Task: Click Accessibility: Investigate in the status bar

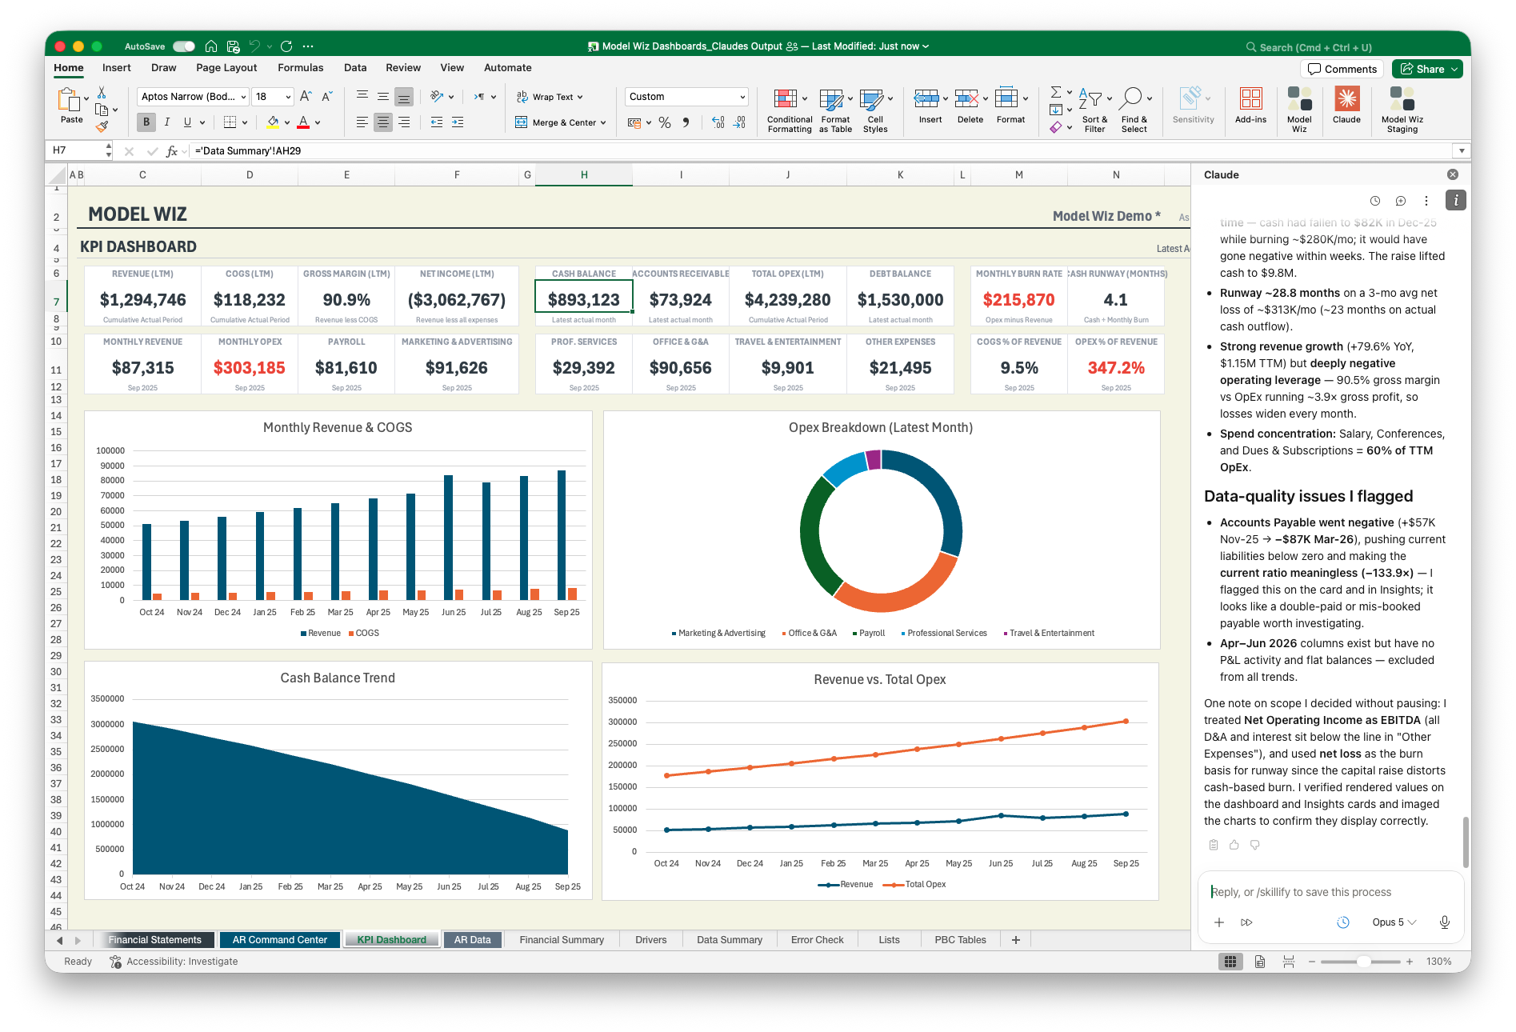Action: tap(174, 962)
